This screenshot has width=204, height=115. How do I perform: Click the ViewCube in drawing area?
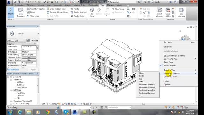click(x=185, y=38)
